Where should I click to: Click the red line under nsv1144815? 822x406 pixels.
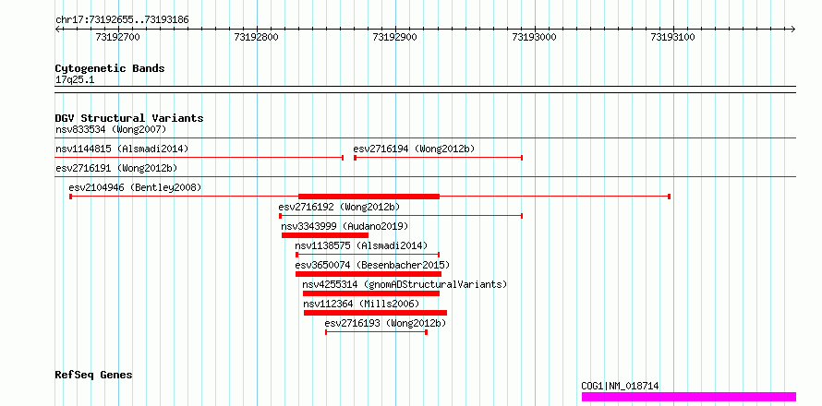pos(199,158)
